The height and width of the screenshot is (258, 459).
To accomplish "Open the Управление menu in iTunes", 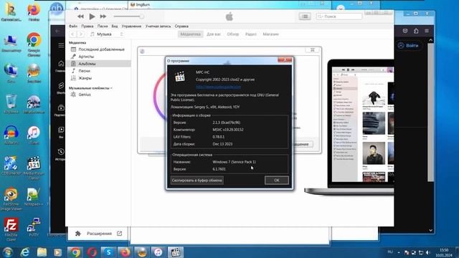I will [131, 26].
